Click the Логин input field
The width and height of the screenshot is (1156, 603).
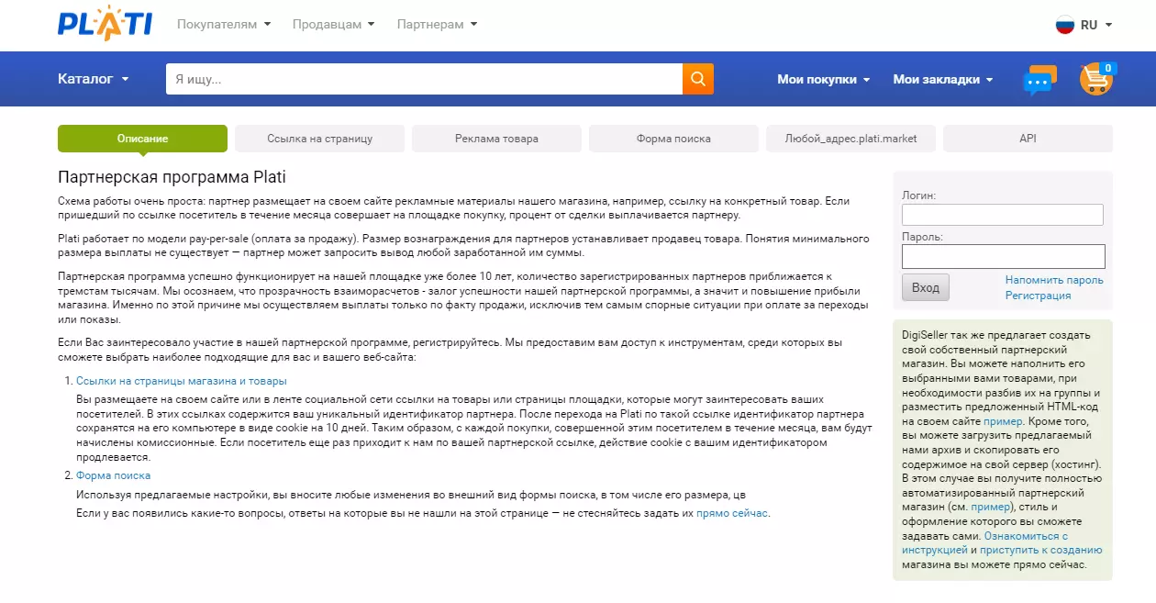tap(1002, 215)
